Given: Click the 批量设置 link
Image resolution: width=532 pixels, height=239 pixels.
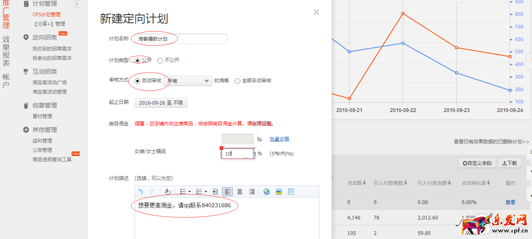Looking at the screenshot, I should pyautogui.click(x=279, y=139).
